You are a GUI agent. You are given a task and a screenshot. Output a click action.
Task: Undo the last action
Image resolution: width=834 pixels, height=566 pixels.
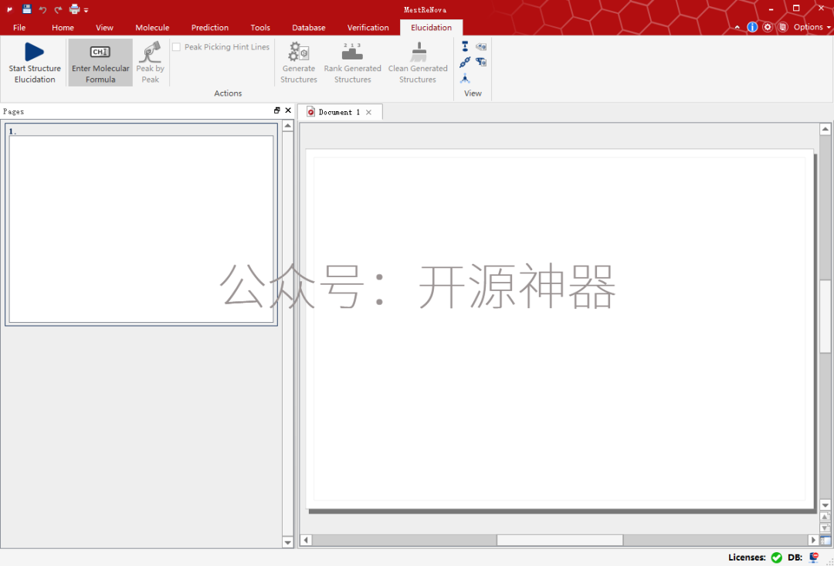coord(42,9)
